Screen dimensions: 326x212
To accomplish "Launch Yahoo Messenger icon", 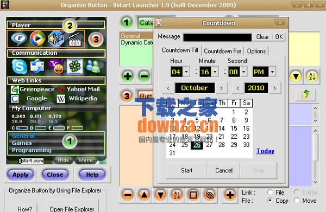I will click(56, 67).
